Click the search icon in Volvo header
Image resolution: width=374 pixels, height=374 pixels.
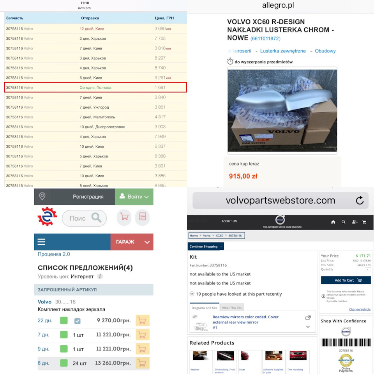point(344,222)
